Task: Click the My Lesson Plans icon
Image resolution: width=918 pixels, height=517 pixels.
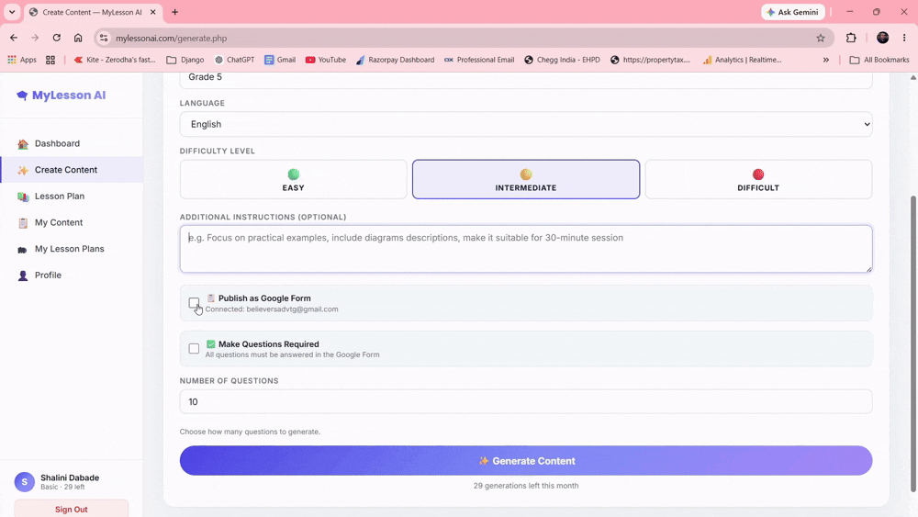Action: [x=23, y=250]
